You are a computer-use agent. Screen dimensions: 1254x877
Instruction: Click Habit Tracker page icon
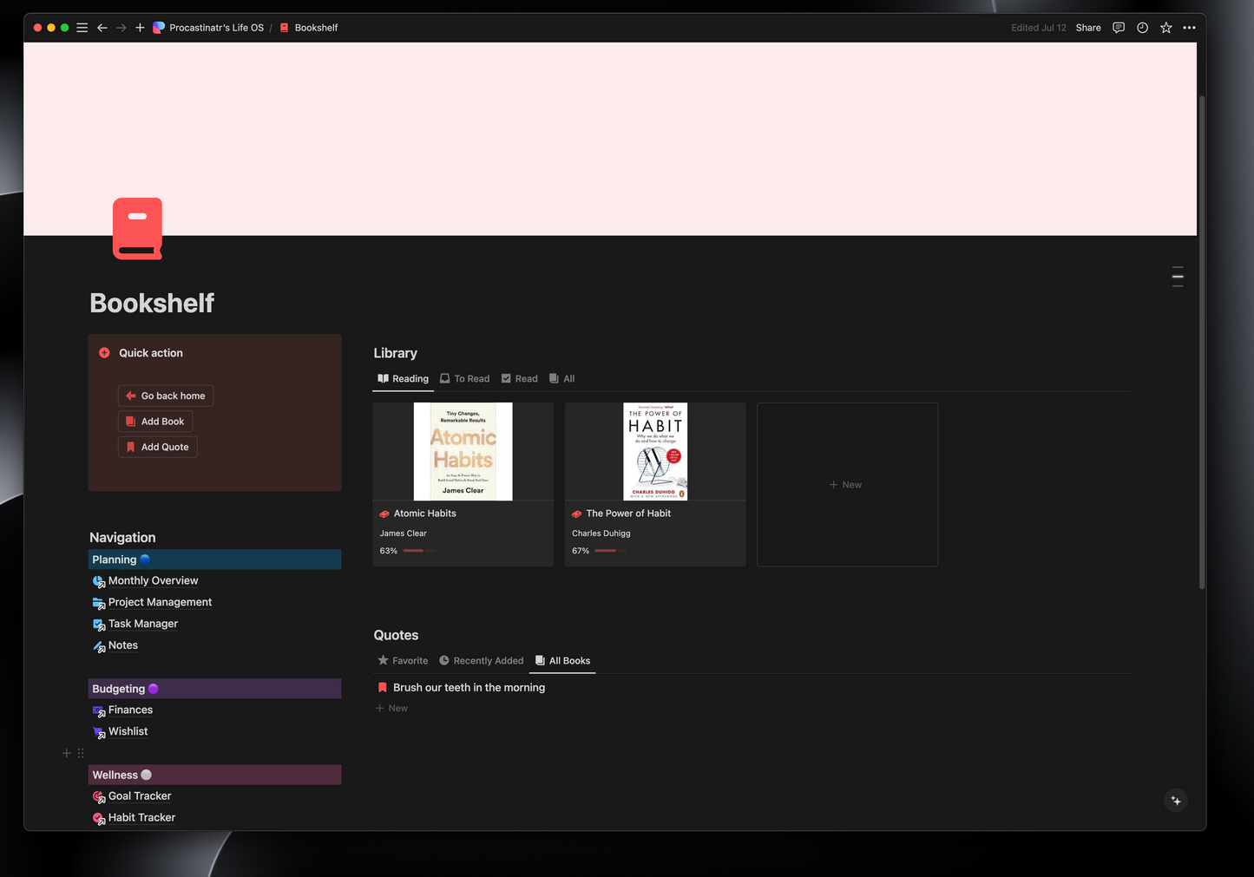point(99,818)
